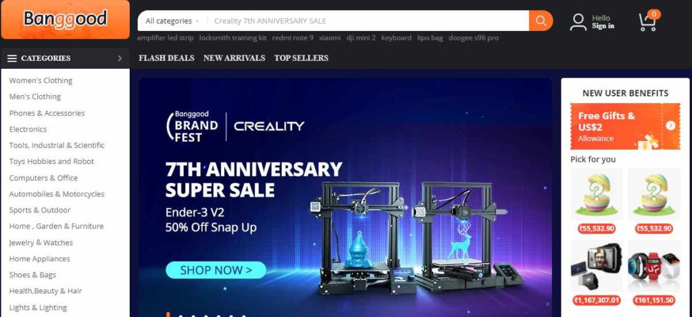The height and width of the screenshot is (317, 692).
Task: Click the Sign in link
Action: (603, 26)
